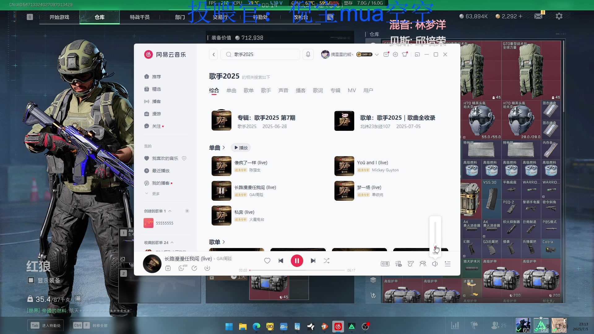Open the listen-together icon in player bar
594x334 pixels.
coord(423,264)
